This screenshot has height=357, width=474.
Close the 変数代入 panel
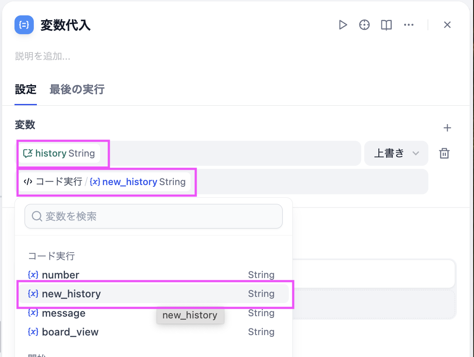point(447,25)
